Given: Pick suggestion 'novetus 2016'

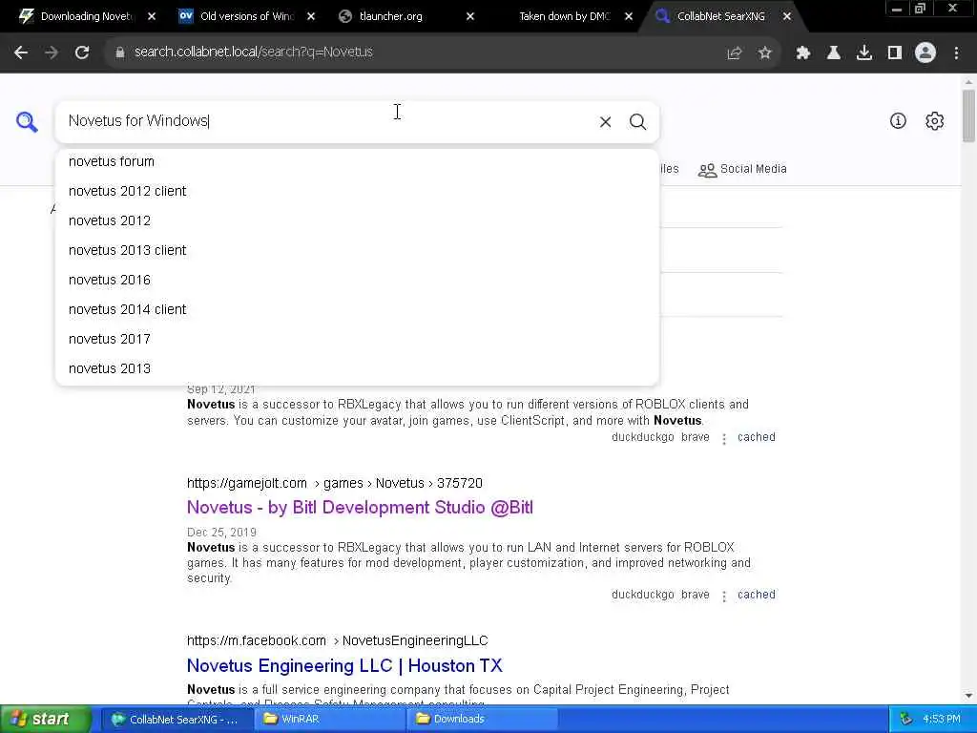Looking at the screenshot, I should pyautogui.click(x=357, y=280).
